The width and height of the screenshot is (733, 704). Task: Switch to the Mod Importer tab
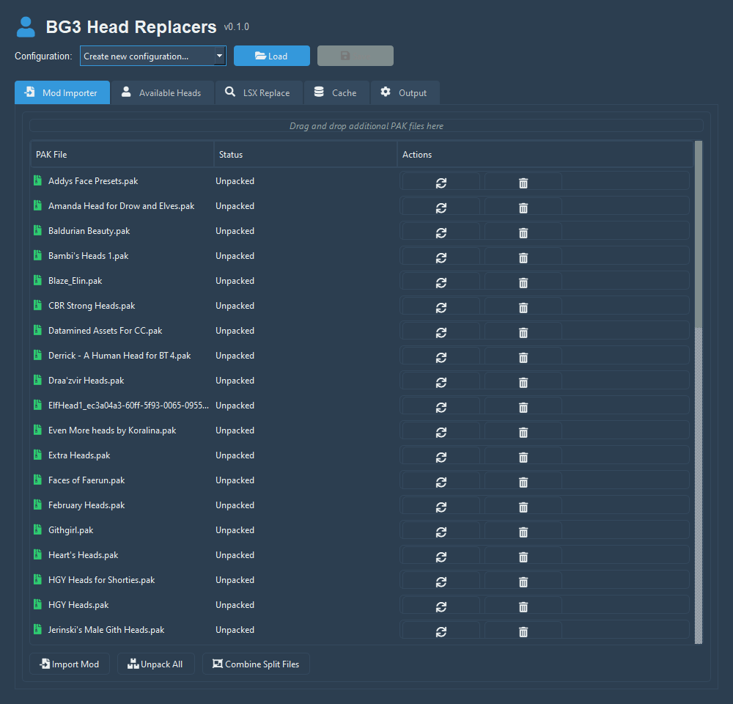pyautogui.click(x=62, y=92)
